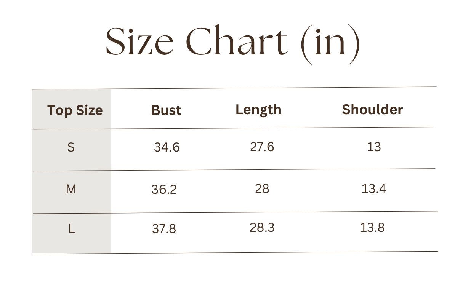Select the S size row label
Image resolution: width=463 pixels, height=300 pixels.
(71, 147)
